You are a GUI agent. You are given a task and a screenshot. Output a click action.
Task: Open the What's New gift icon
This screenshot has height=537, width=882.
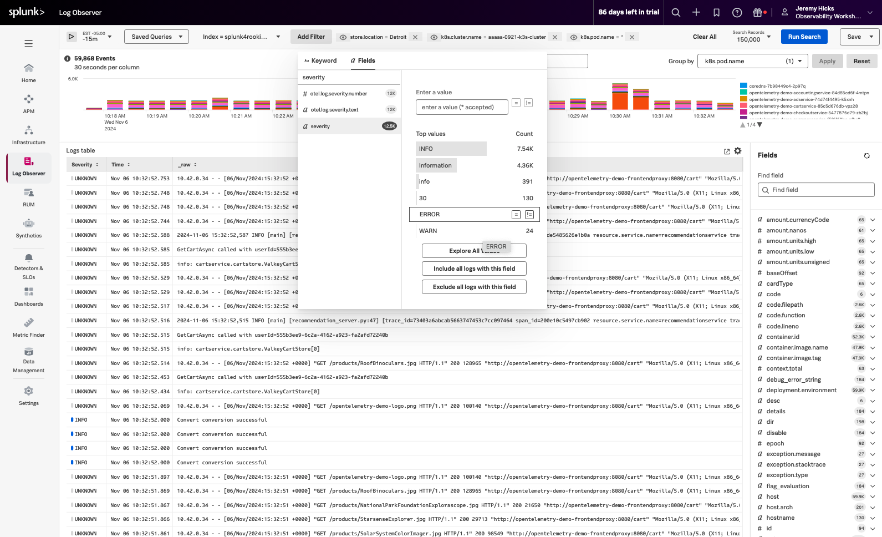point(758,12)
